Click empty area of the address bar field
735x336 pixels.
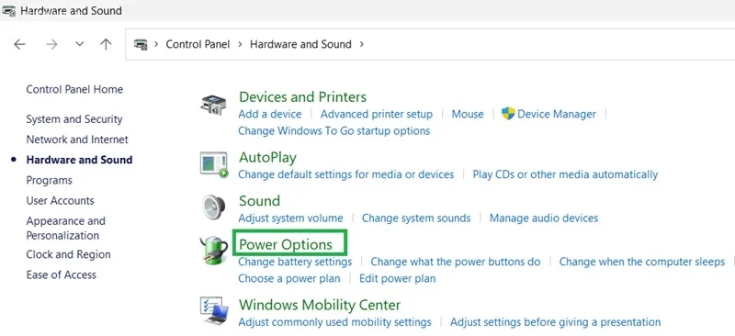point(548,44)
